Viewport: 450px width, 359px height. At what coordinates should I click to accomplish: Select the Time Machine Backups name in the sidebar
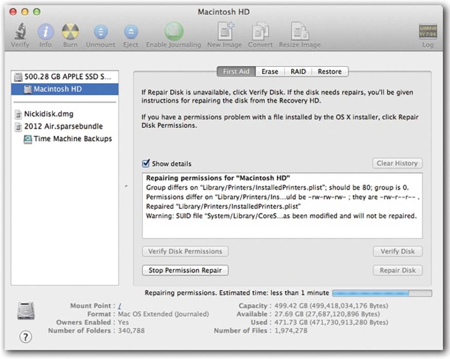(x=73, y=139)
